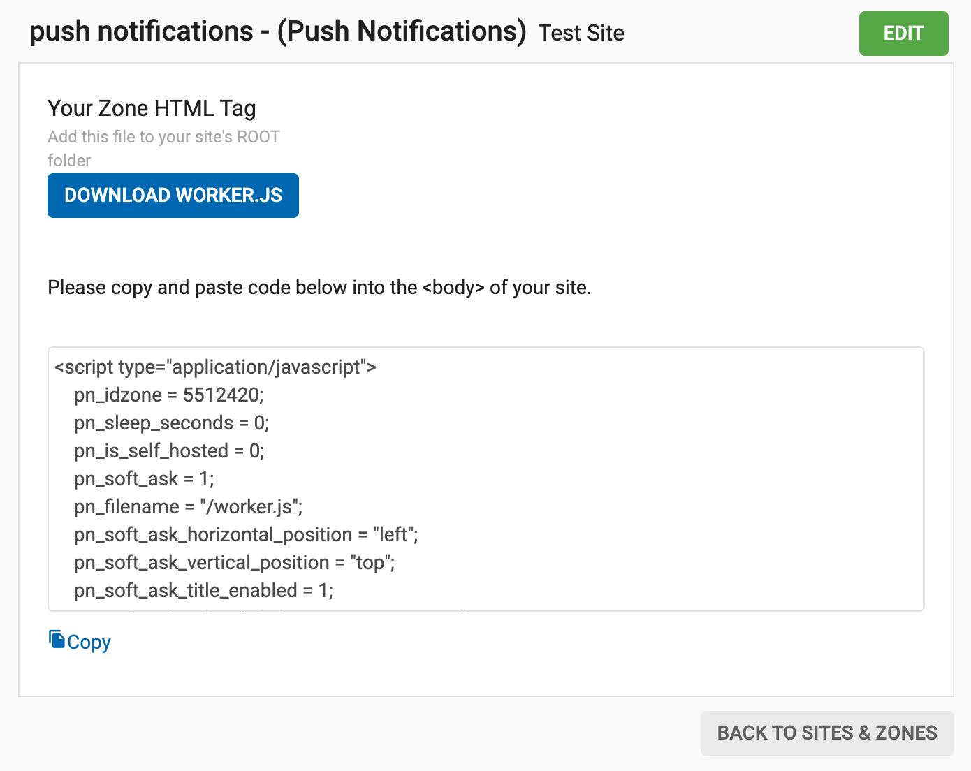Viewport: 971px width, 771px height.
Task: Click the pn_soft_ask = 1 line
Action: (144, 479)
